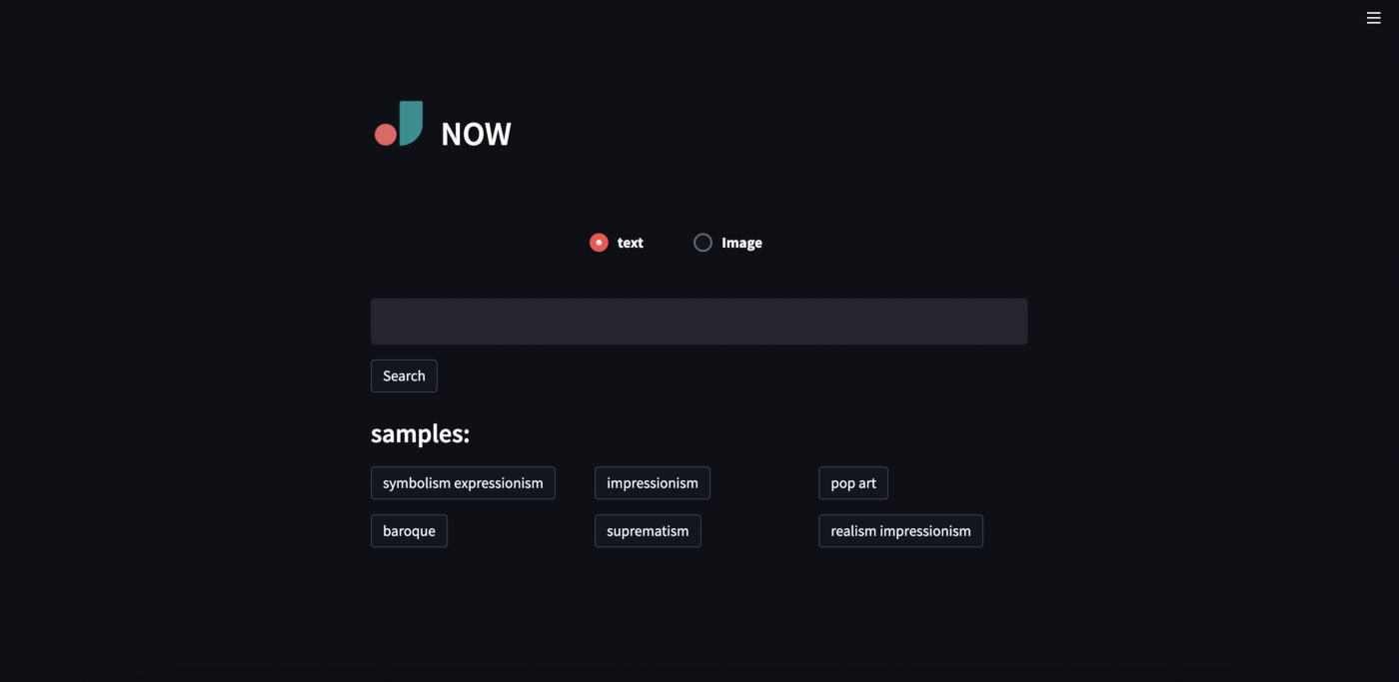Click the Search button
Viewport: 1399px width, 682px height.
click(404, 376)
